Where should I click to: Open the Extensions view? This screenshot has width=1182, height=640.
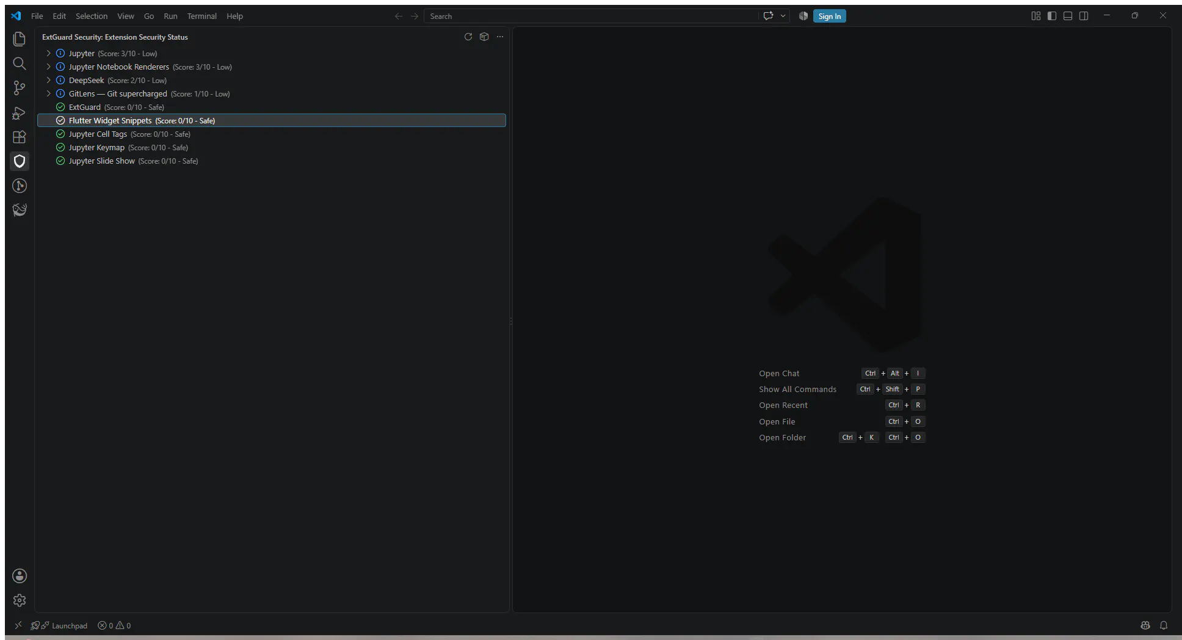pos(20,137)
